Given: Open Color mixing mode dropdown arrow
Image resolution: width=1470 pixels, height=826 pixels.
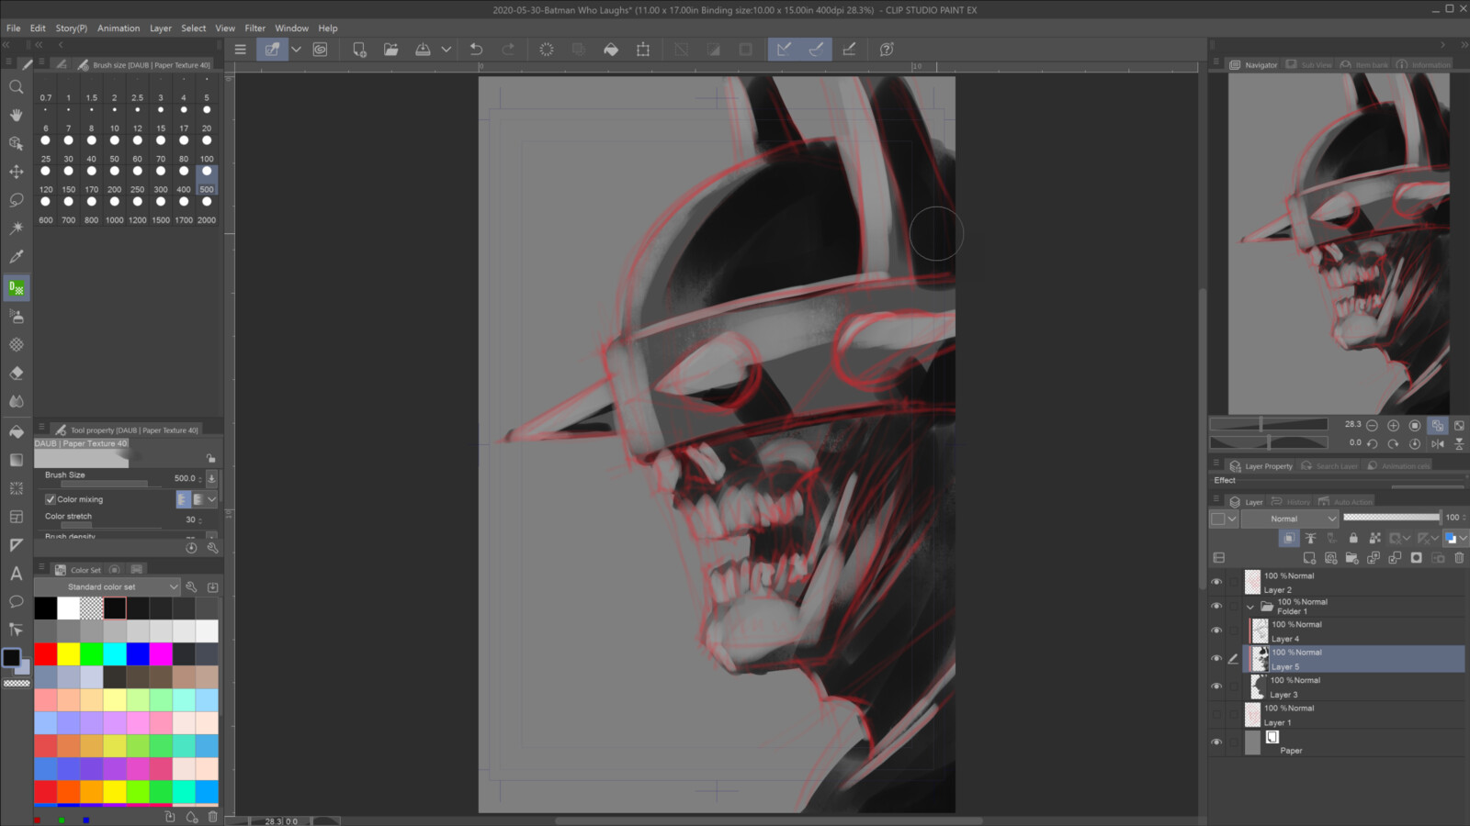Looking at the screenshot, I should 212,499.
